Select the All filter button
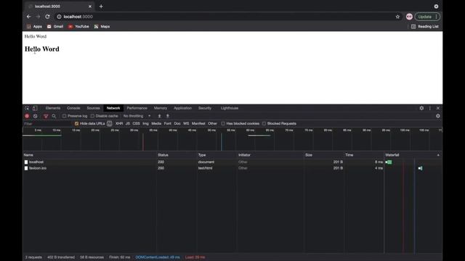Screen dimensions: 465x261 tap(110, 124)
